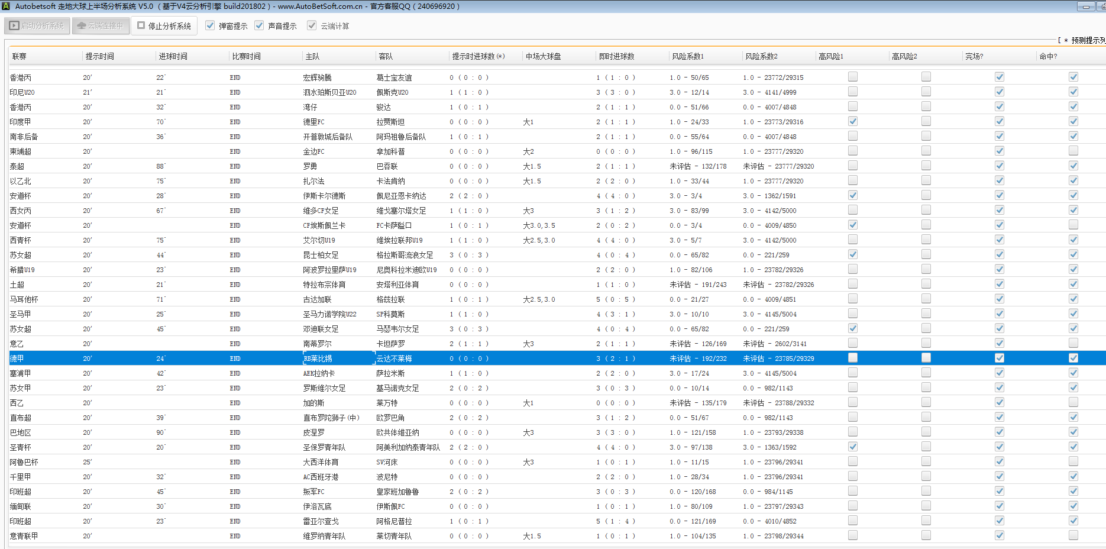Uncheck 高风险1 in the 圣青杯 row

click(x=852, y=447)
